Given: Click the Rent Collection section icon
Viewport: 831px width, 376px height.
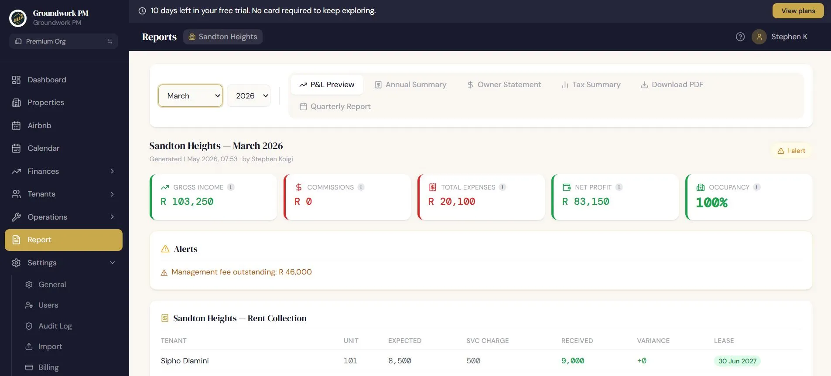Looking at the screenshot, I should point(165,318).
